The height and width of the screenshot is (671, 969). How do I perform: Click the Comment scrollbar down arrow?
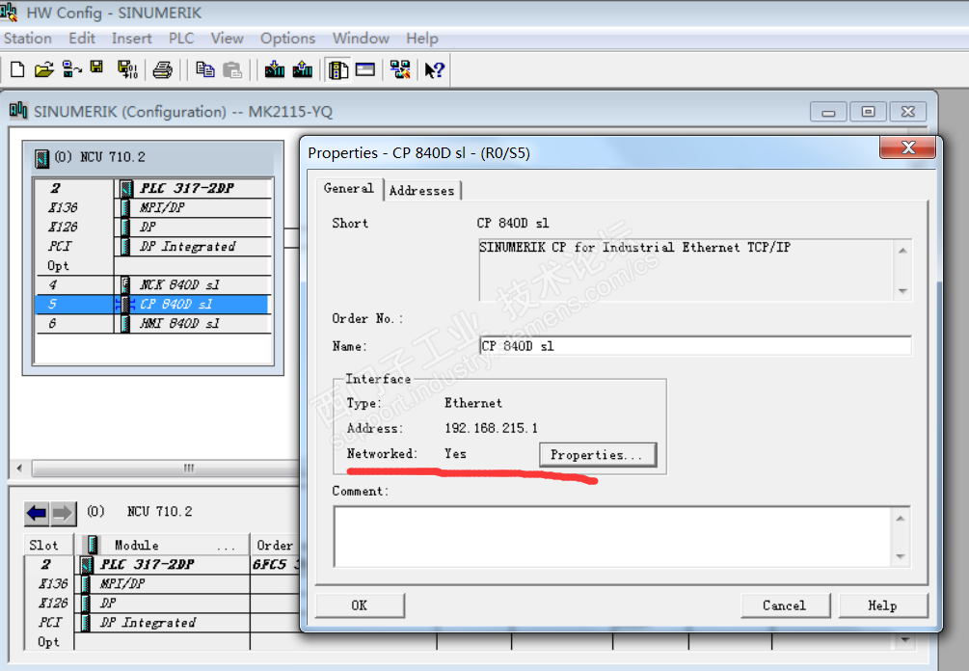click(x=901, y=556)
